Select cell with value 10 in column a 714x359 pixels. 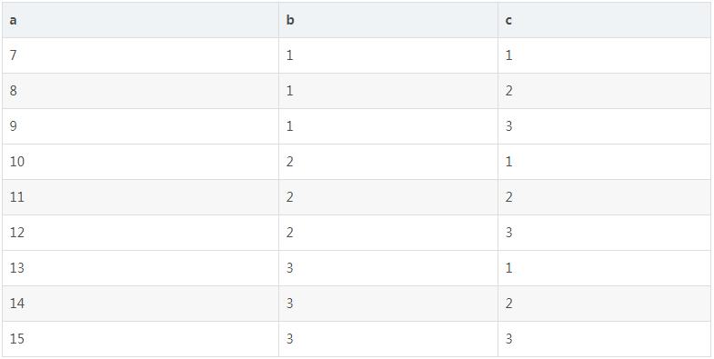click(140, 162)
